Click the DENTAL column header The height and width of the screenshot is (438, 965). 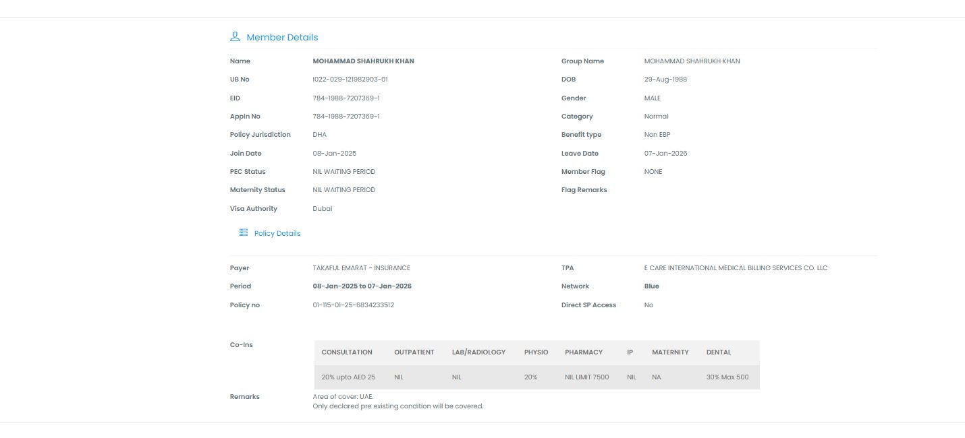tap(719, 352)
